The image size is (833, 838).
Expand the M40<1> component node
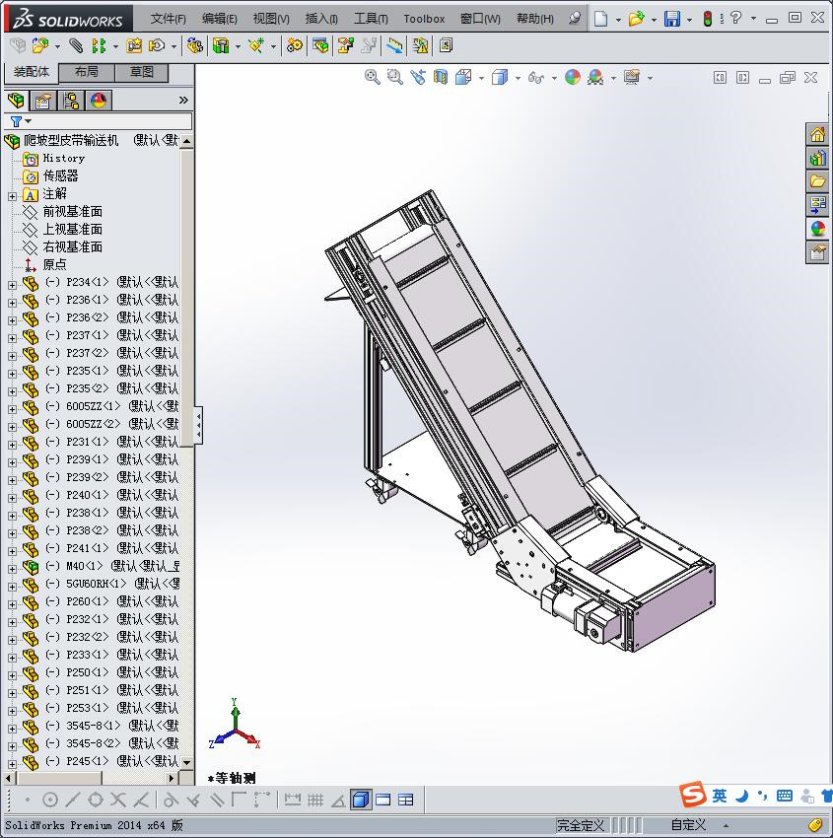click(x=12, y=569)
